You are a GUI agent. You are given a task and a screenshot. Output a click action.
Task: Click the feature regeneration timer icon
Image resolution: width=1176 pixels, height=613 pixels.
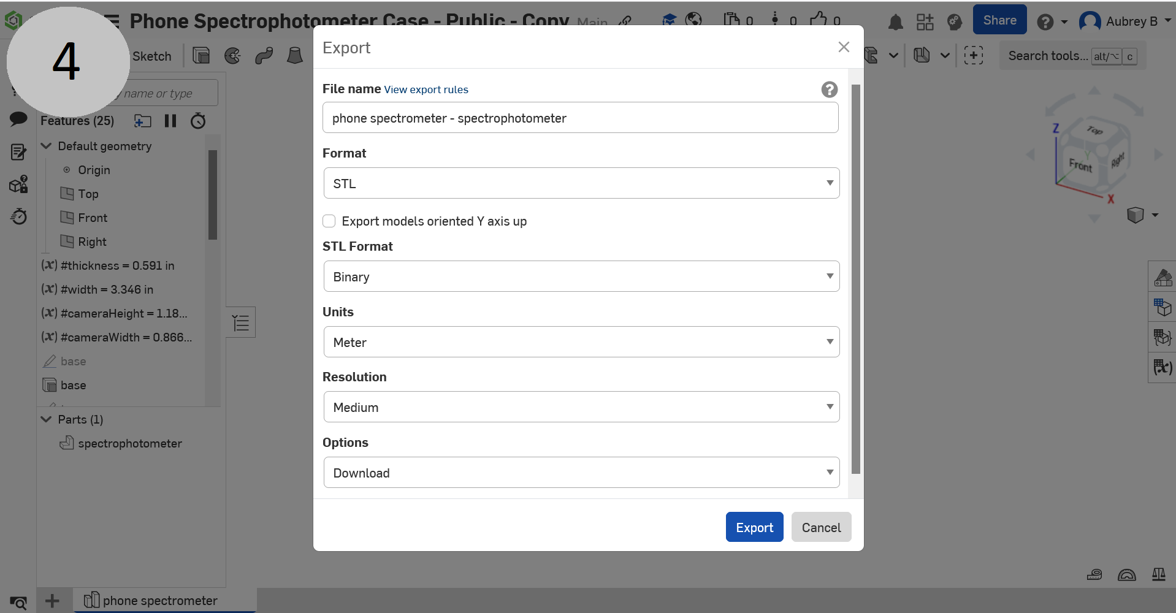197,121
